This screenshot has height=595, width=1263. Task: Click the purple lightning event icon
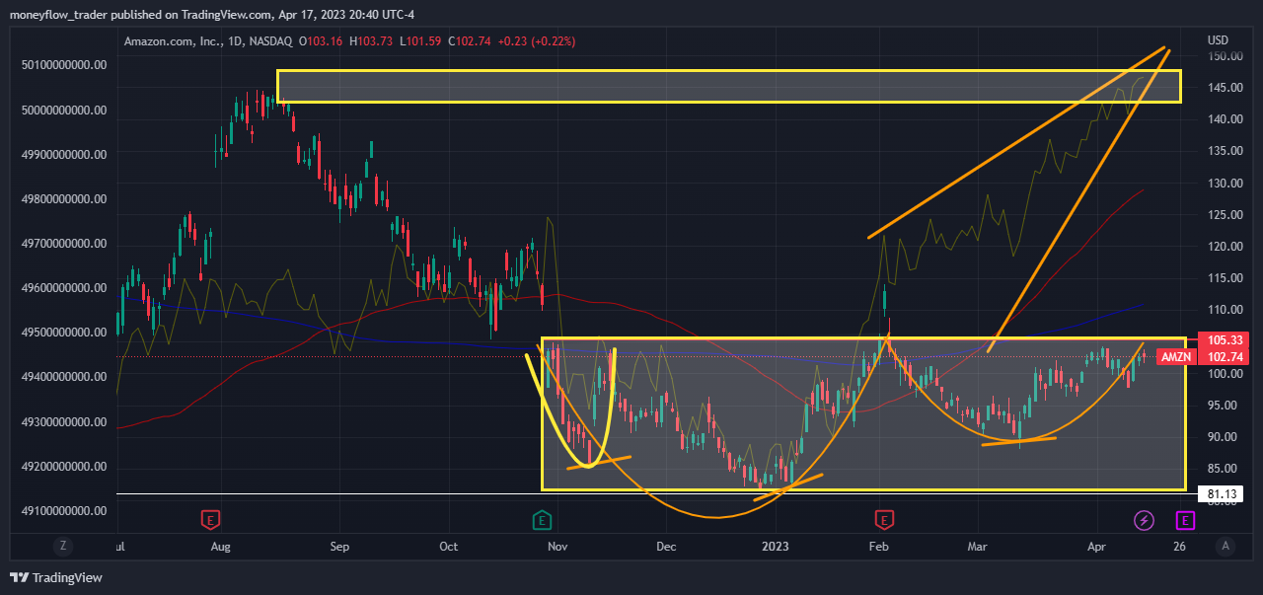click(1144, 519)
